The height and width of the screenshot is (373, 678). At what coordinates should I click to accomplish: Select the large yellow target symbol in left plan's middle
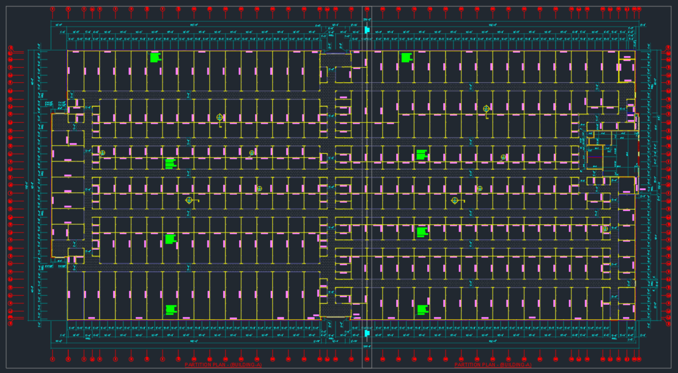coord(189,200)
